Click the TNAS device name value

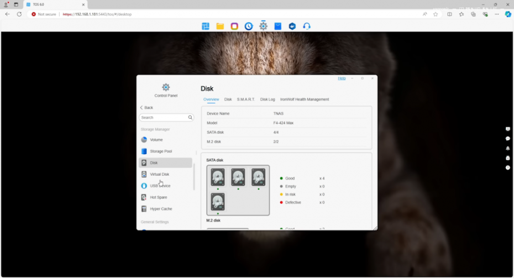(x=279, y=113)
